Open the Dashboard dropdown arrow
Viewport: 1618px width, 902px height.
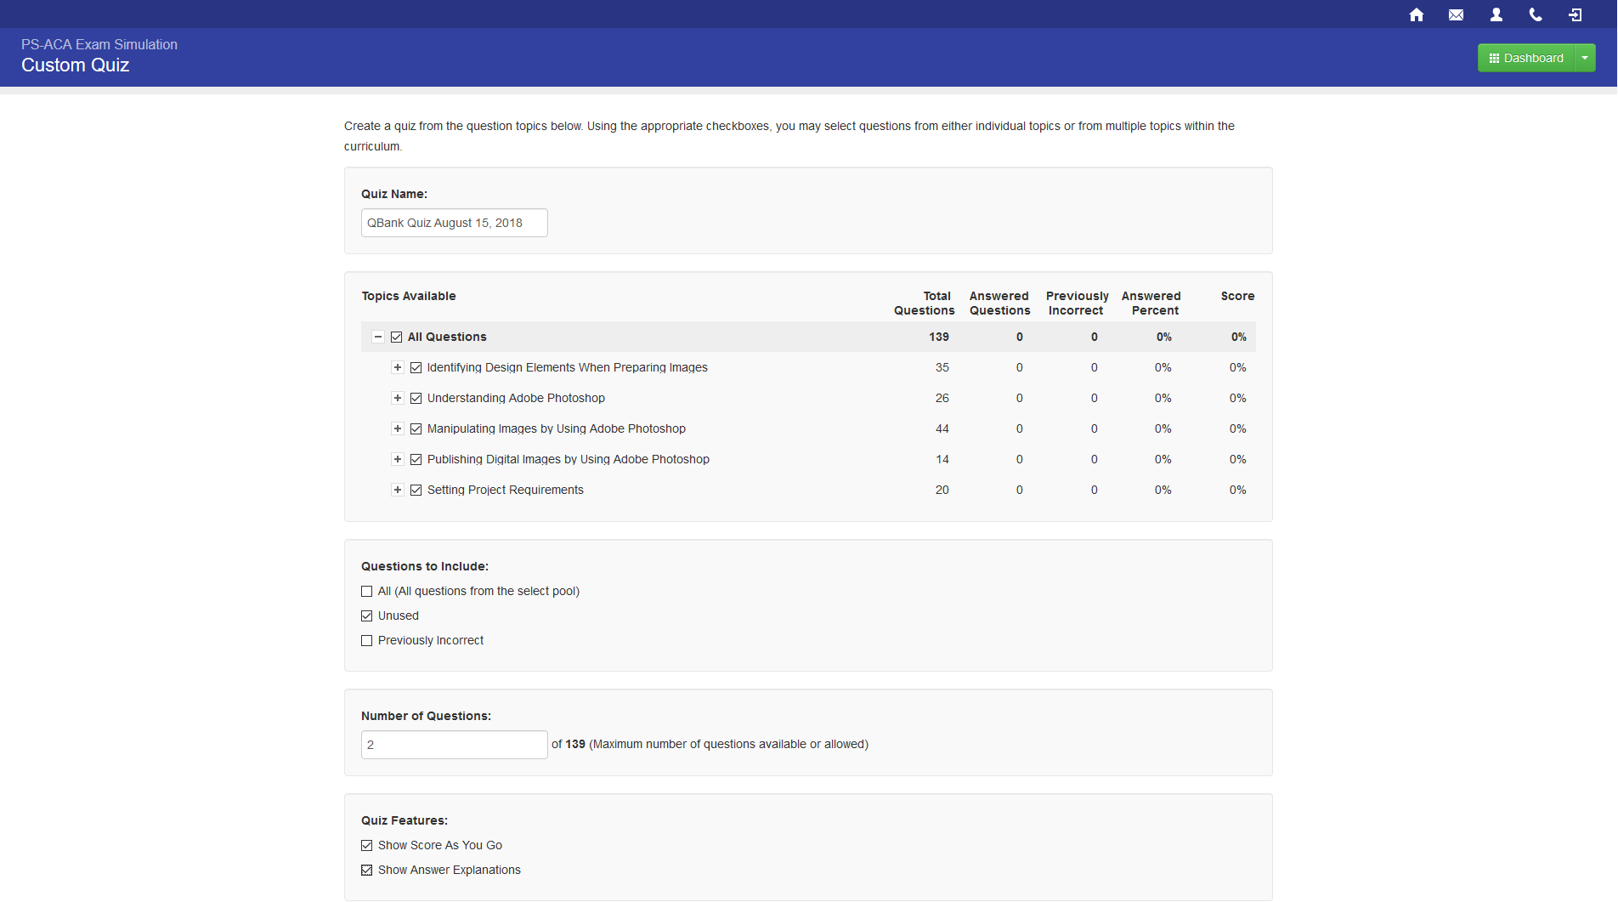[1585, 58]
